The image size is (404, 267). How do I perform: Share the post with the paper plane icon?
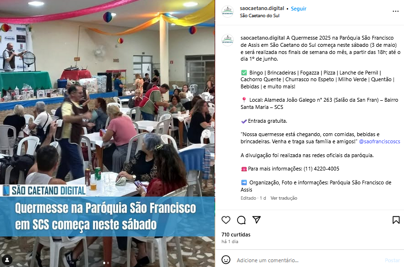[257, 220]
